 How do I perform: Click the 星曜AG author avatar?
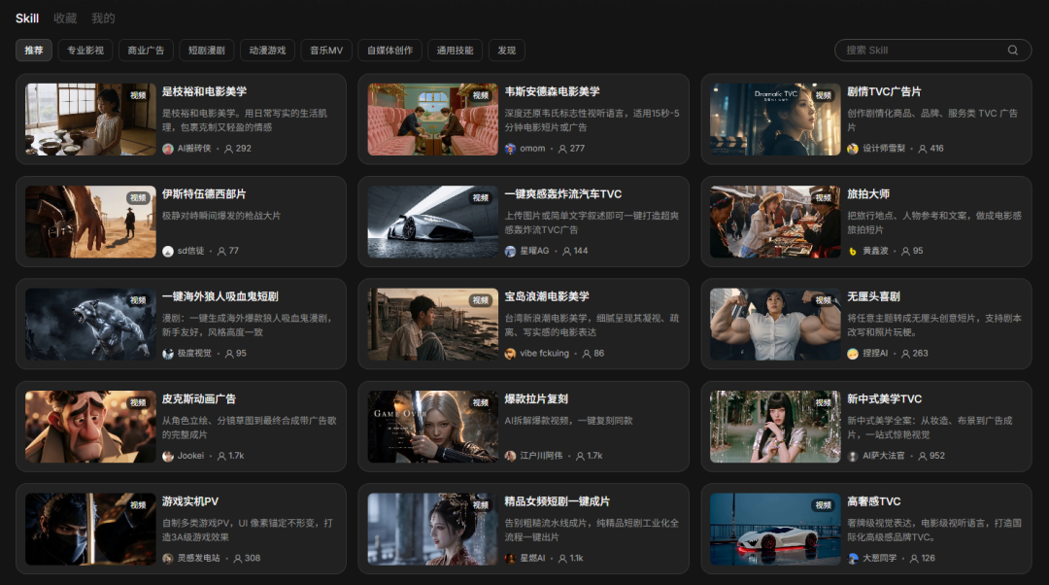(x=511, y=251)
